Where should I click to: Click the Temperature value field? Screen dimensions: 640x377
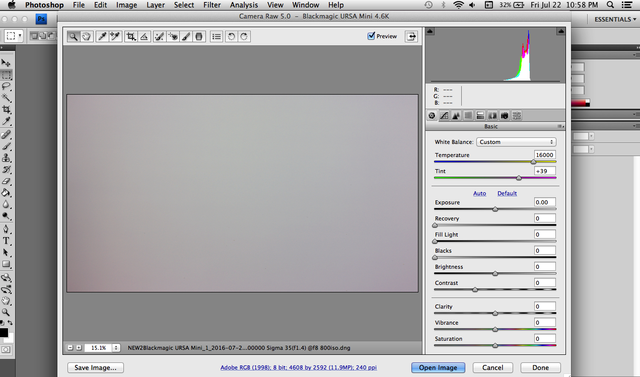point(545,155)
